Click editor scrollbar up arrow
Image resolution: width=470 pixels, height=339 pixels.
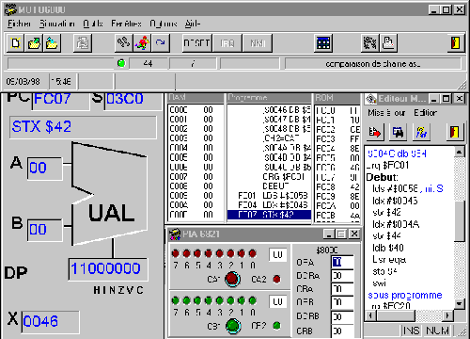point(460,152)
